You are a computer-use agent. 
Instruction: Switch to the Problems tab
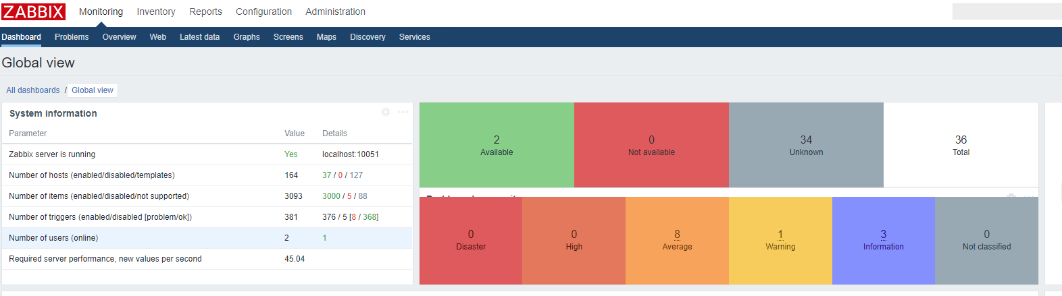point(72,37)
